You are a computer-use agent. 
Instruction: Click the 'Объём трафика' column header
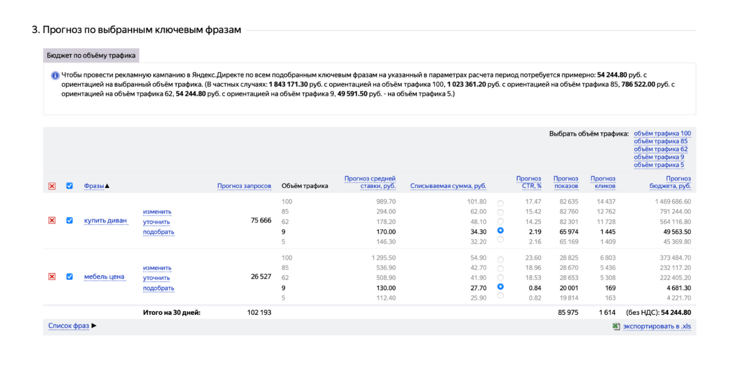305,186
